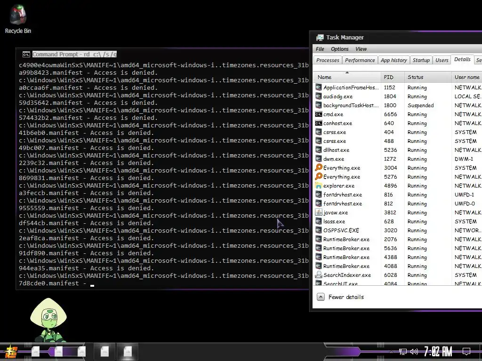Collapse with the Fewer details arrow
This screenshot has height=361, width=482.
tap(321, 297)
